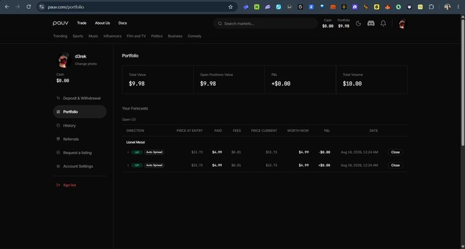This screenshot has height=249, width=465.
Task: Click the Account Settings gear icon
Action: click(58, 166)
